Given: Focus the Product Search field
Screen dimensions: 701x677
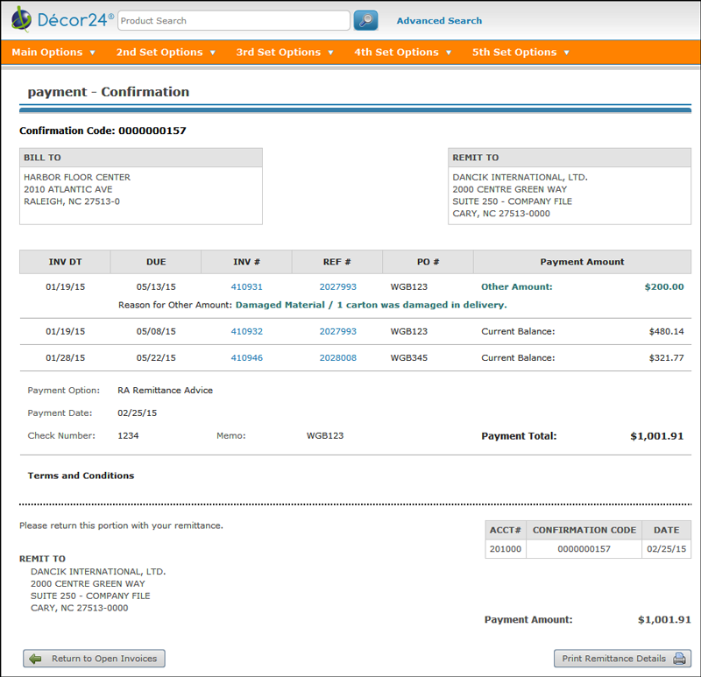Looking at the screenshot, I should [x=233, y=20].
